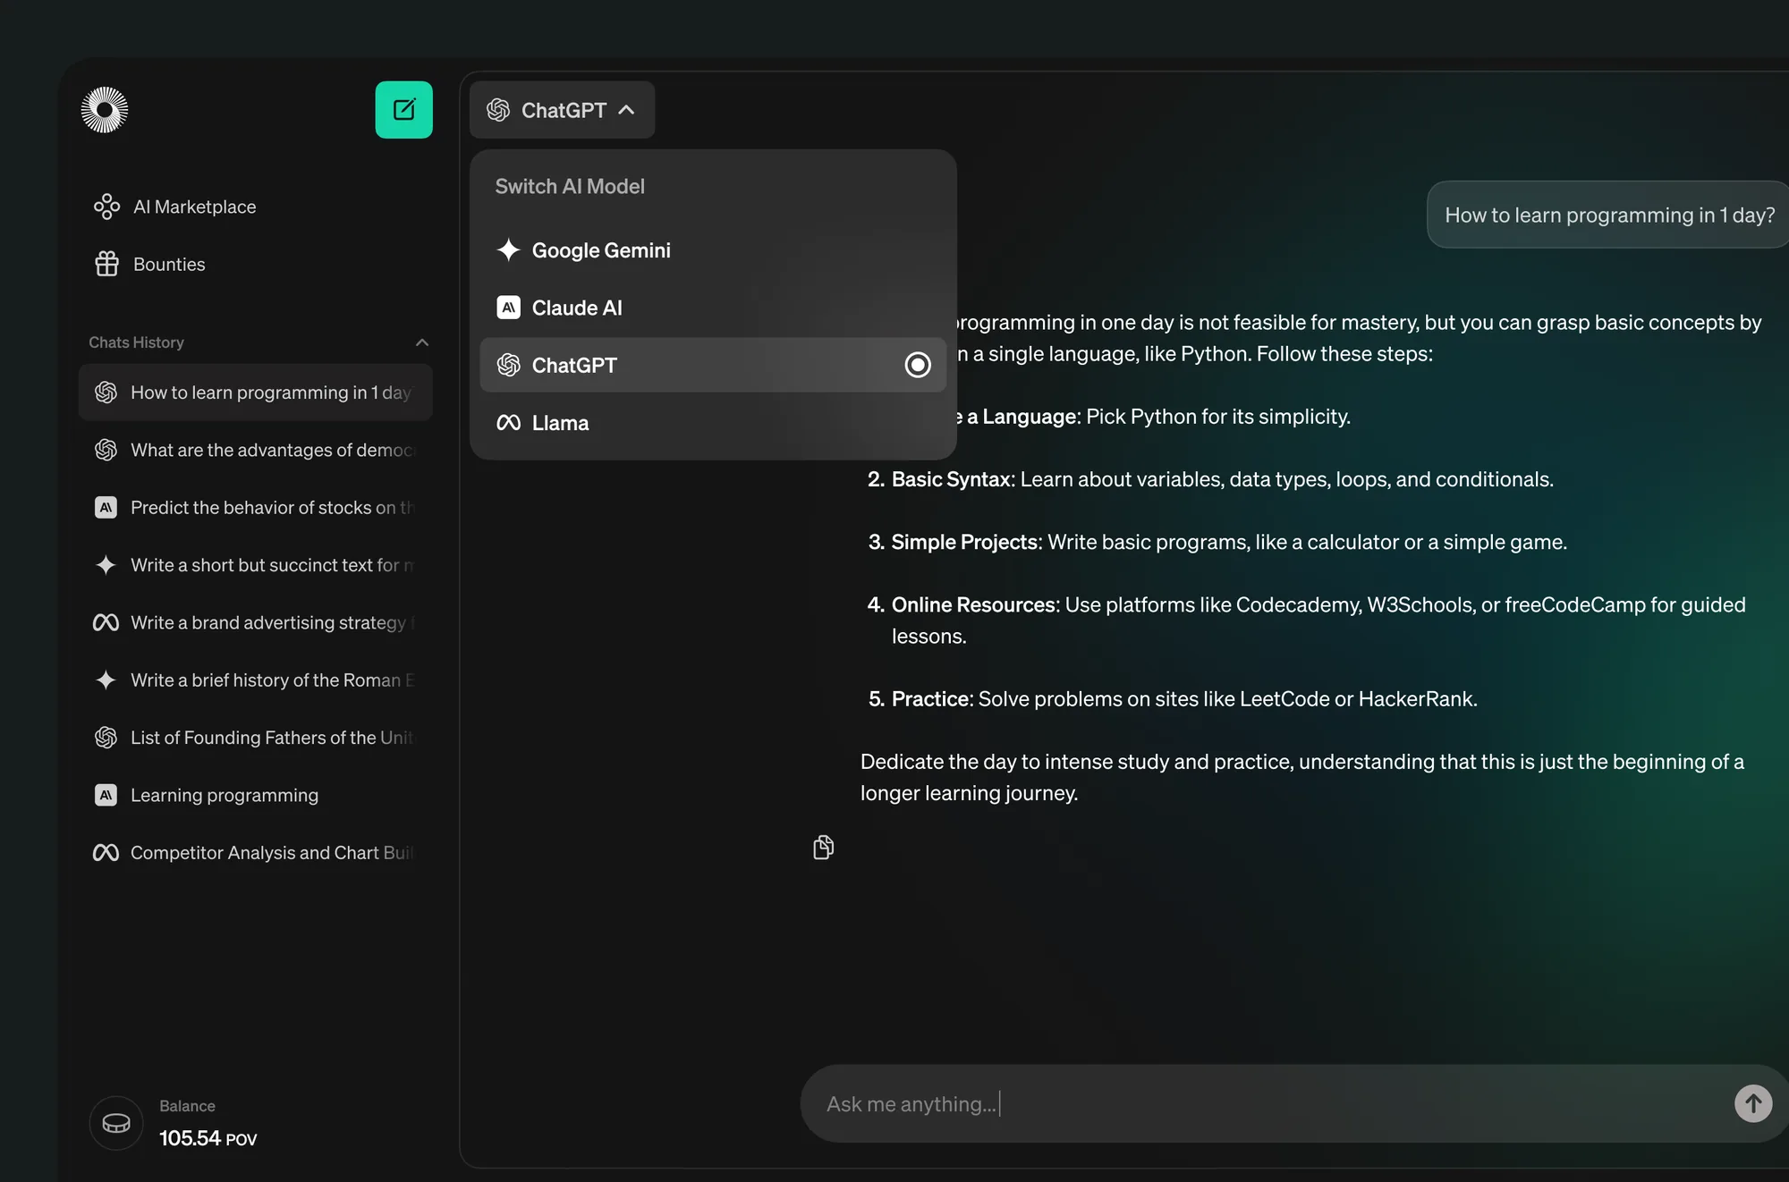Collapse the ChatGPT model selector dropdown

562,110
